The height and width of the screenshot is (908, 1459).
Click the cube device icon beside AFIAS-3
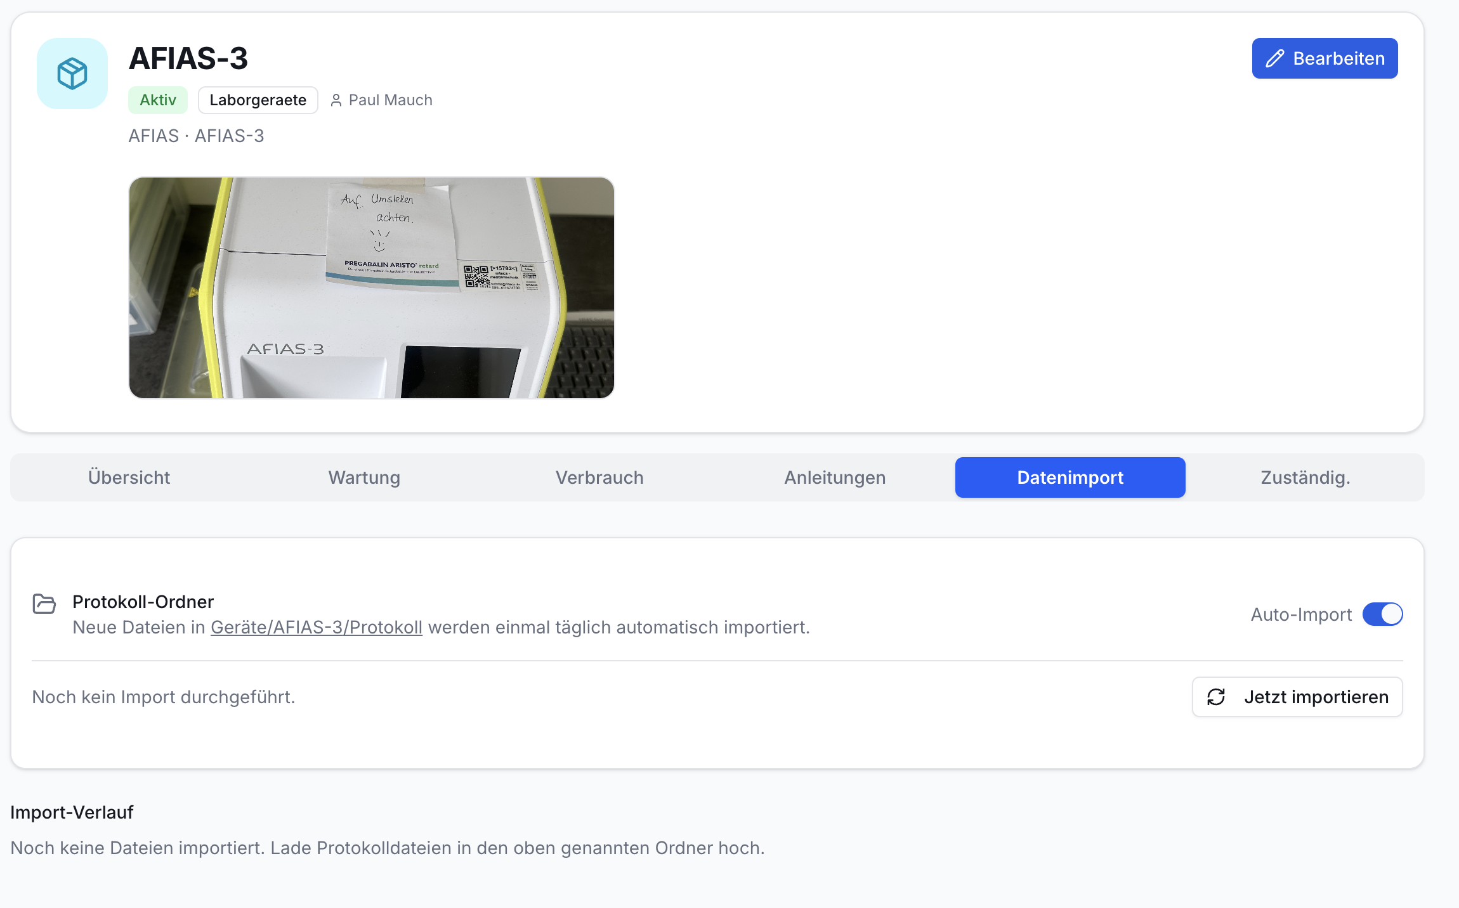(x=72, y=74)
